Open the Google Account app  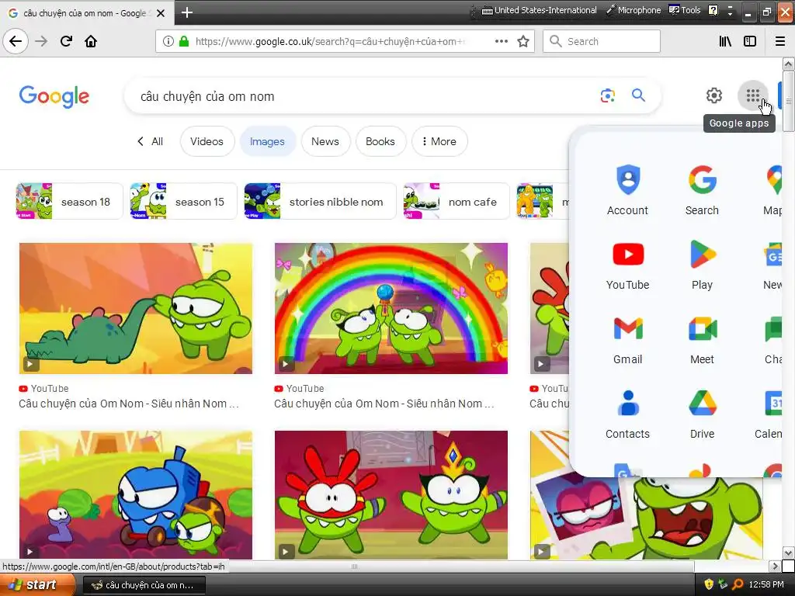coord(627,190)
